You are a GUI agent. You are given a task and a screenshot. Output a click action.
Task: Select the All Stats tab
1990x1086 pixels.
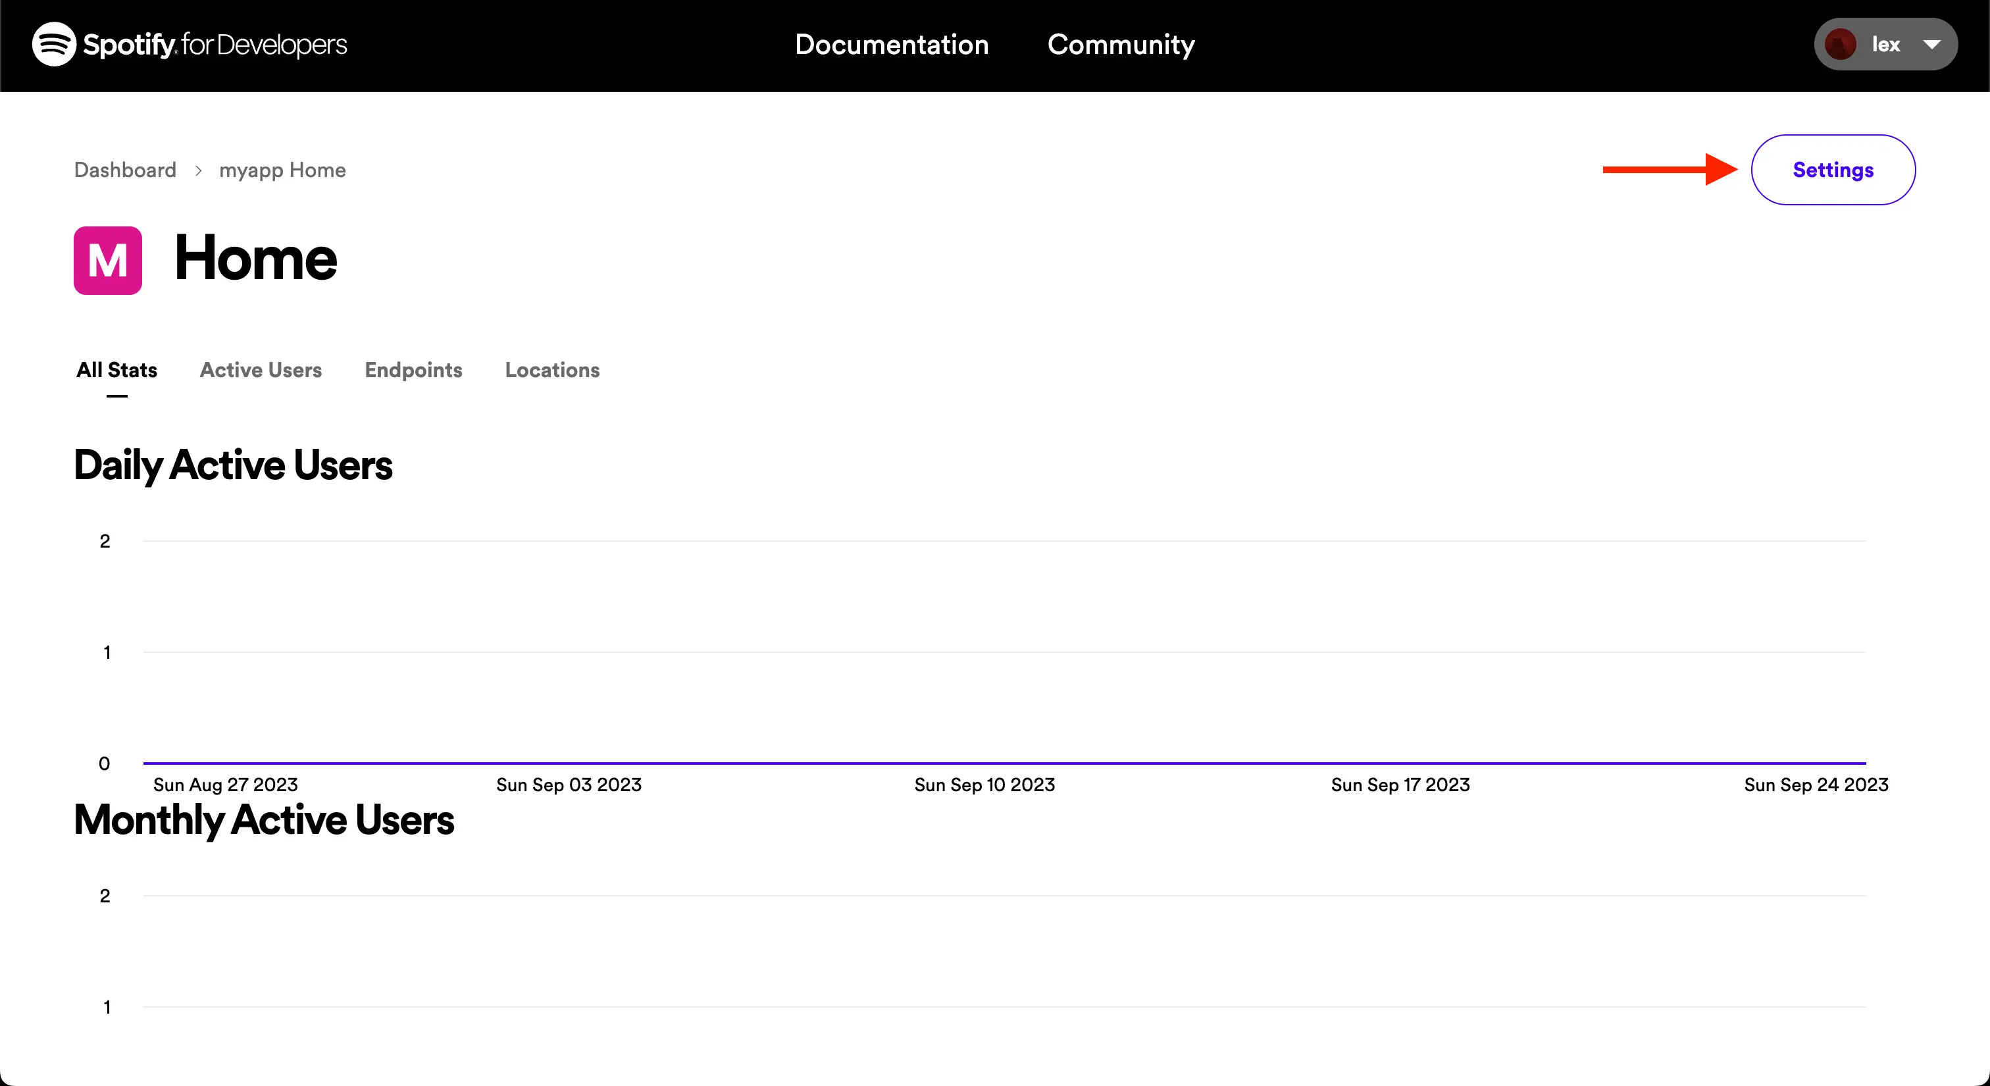116,370
